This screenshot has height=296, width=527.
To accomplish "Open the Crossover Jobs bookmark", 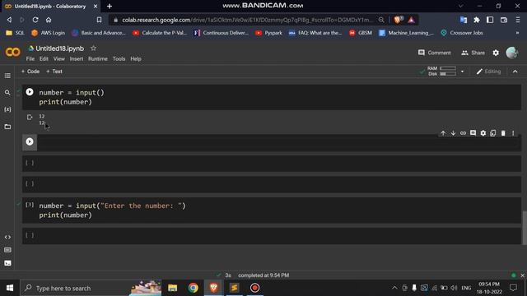I will click(x=462, y=33).
